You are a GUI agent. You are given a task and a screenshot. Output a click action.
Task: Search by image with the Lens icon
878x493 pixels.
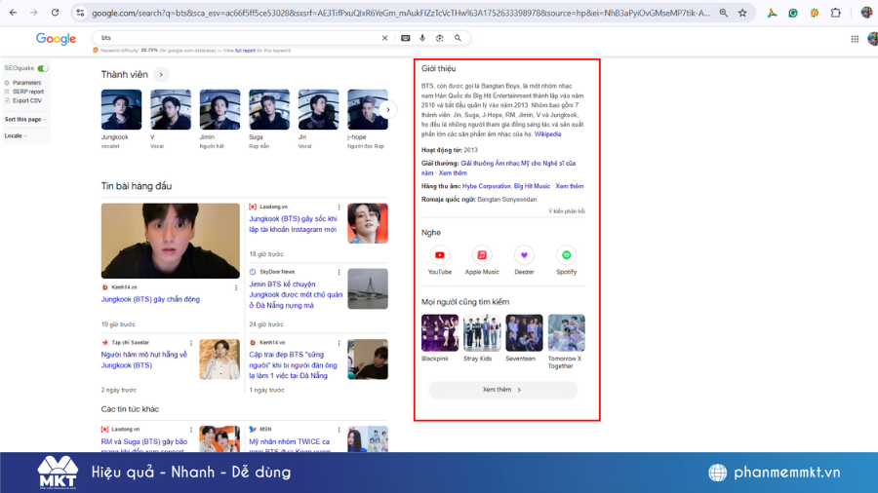440,38
